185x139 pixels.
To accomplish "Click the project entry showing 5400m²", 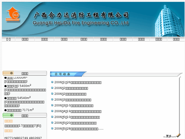I will pos(18,86).
